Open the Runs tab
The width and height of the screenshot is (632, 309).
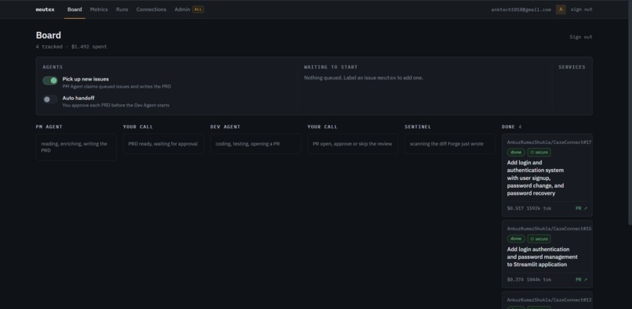[x=122, y=9]
